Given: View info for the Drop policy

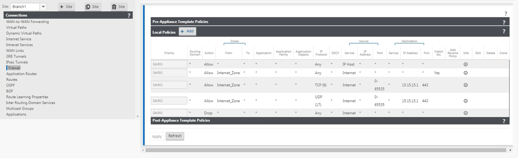Looking at the screenshot, I should click(466, 113).
